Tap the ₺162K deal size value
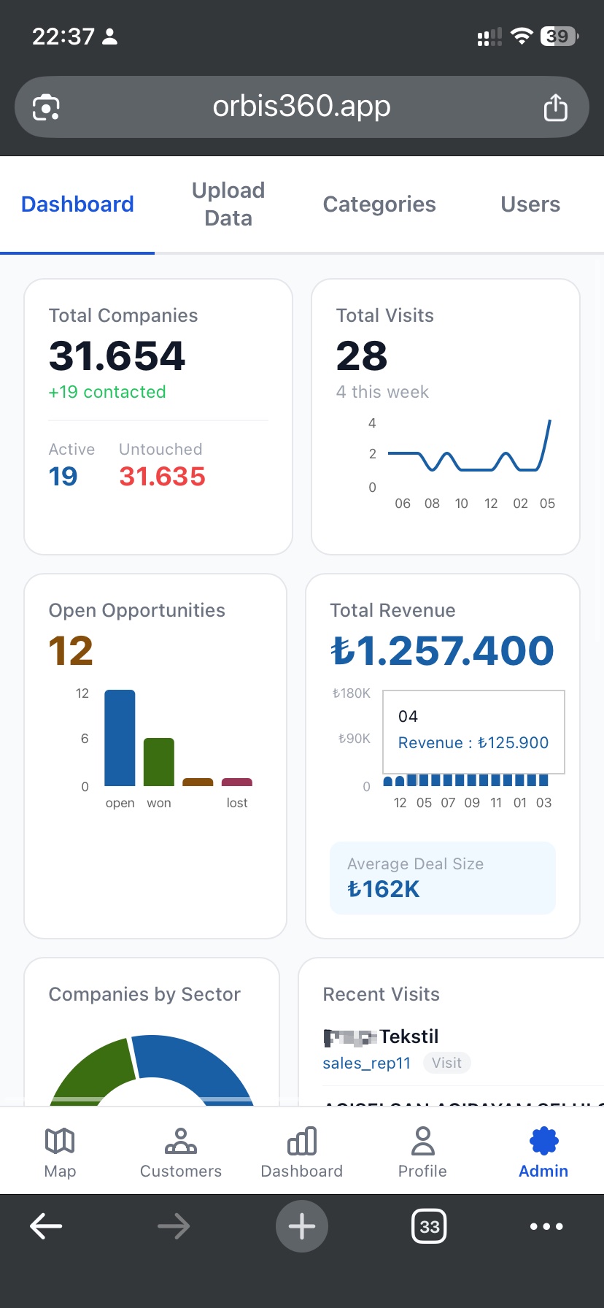The height and width of the screenshot is (1308, 604). tap(384, 889)
